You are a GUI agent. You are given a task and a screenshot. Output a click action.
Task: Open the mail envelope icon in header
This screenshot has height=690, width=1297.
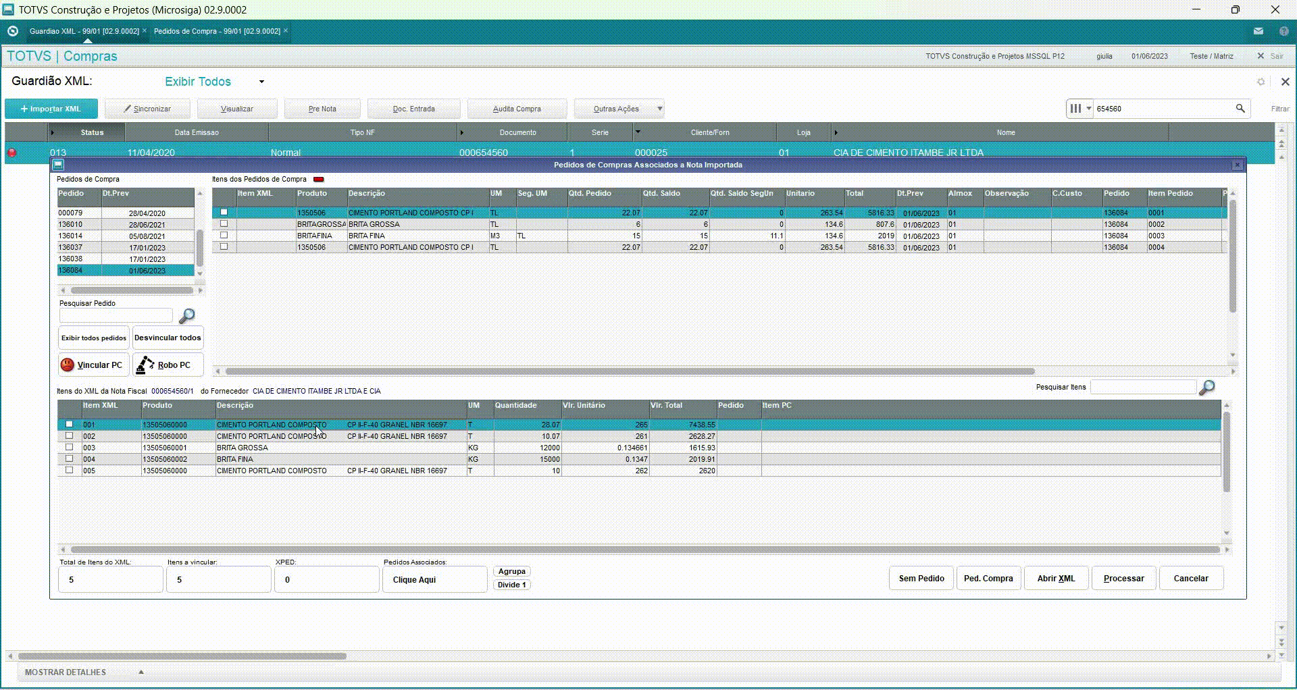[1258, 31]
